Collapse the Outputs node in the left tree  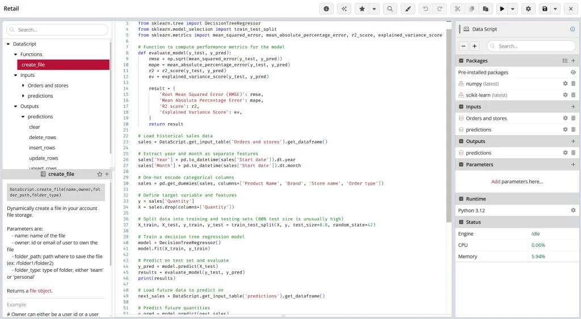15,106
